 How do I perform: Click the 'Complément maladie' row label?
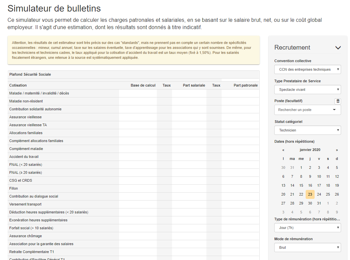click(26, 149)
